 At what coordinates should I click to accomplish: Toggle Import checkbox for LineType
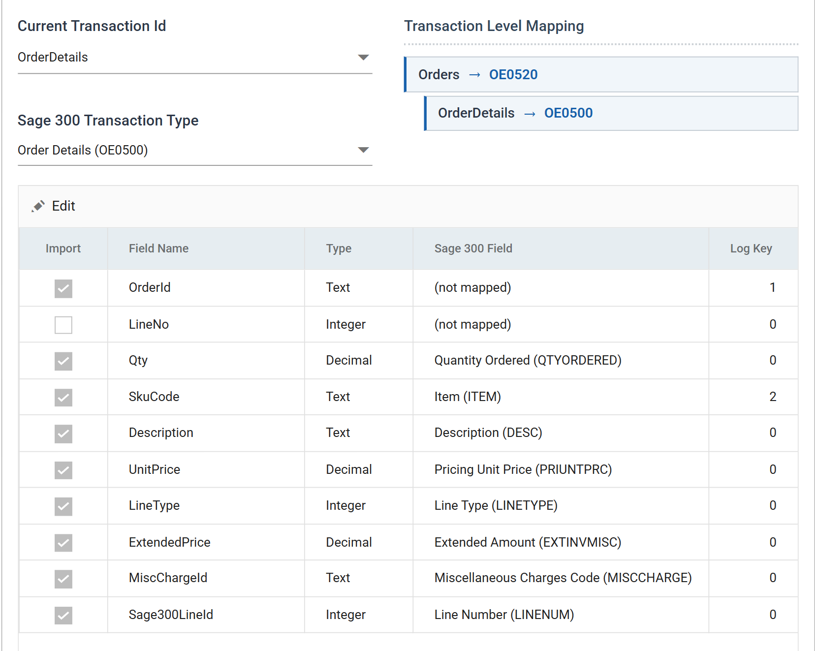(63, 506)
